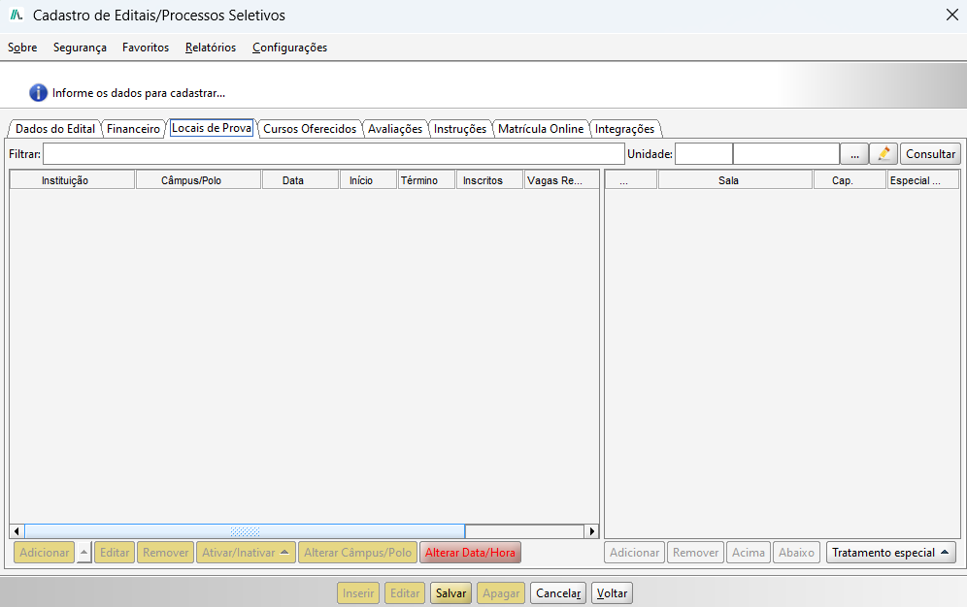This screenshot has height=607, width=967.
Task: Click the horizontal scrollbar thumb
Action: (x=245, y=531)
